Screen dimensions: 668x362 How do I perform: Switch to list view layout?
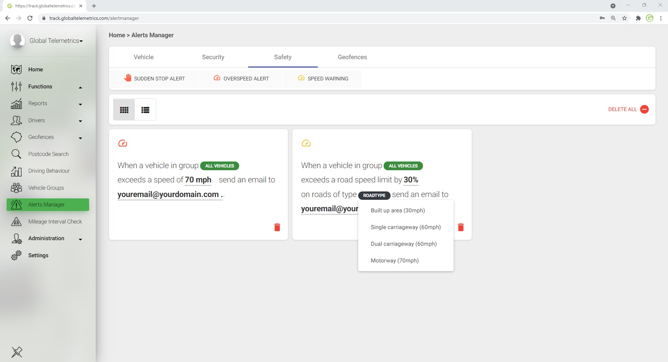(x=145, y=110)
